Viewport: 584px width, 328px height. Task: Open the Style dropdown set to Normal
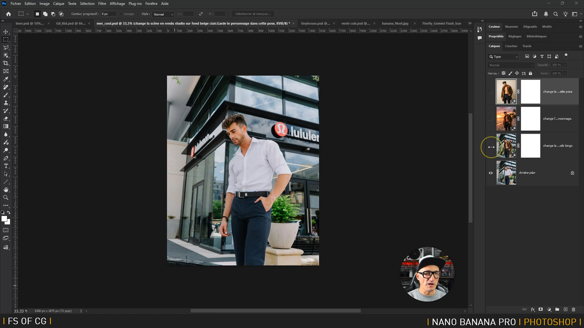coord(163,14)
